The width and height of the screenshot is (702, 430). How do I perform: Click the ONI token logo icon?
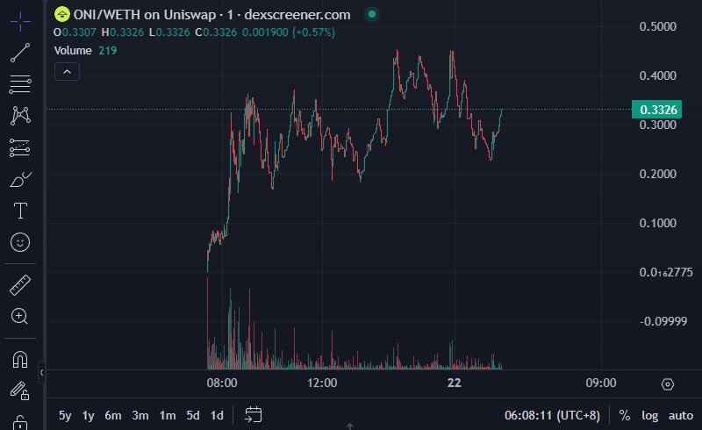(x=61, y=14)
